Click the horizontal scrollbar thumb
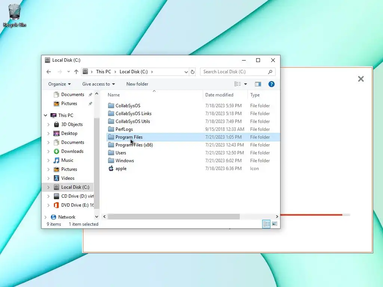This screenshot has height=287, width=383. [174, 216]
